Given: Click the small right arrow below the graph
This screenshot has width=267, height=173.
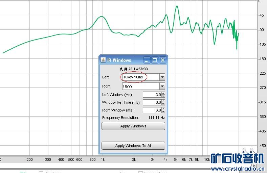Looking at the screenshot, I should coord(254,166).
